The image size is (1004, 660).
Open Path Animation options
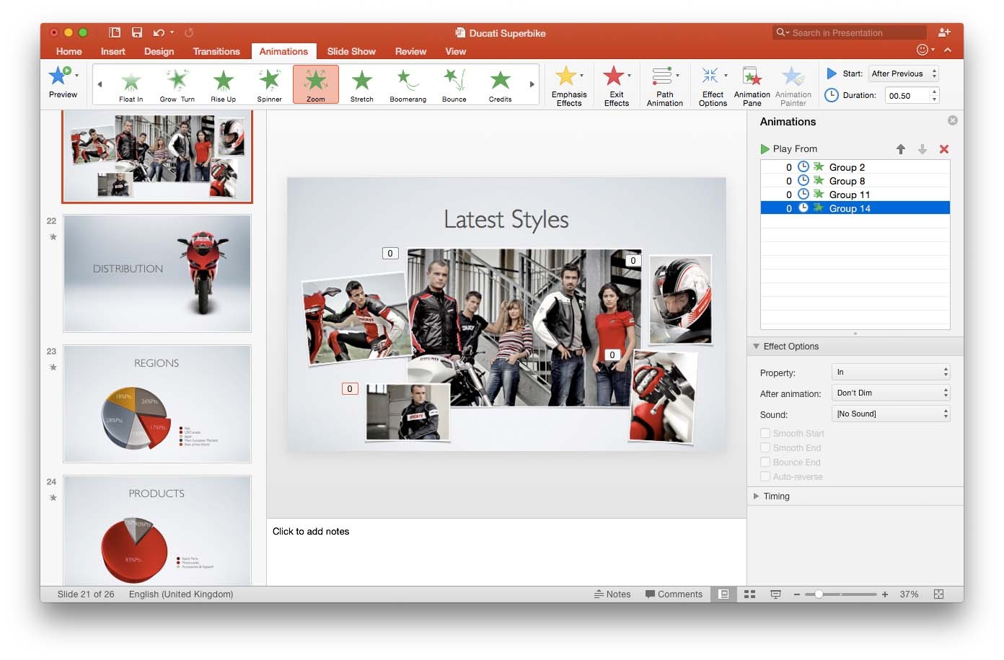(x=665, y=86)
